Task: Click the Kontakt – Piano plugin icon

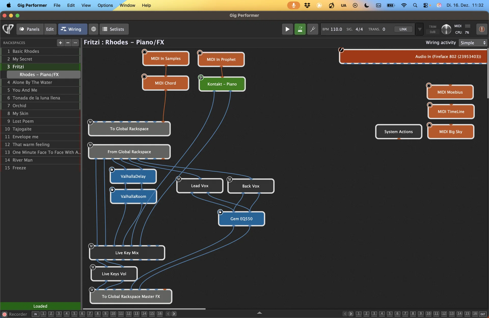Action: coord(201,77)
